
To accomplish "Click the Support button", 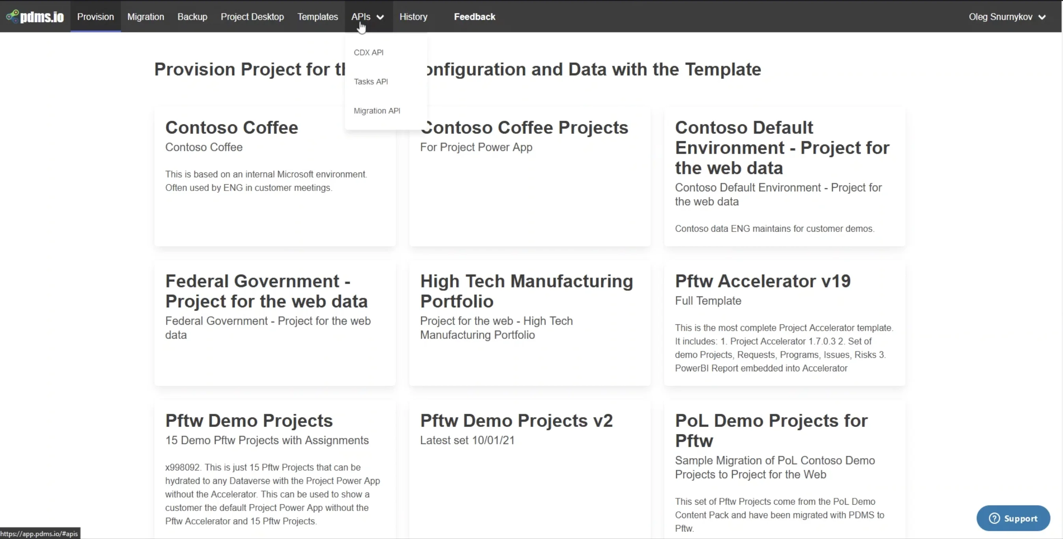I will pos(1013,518).
